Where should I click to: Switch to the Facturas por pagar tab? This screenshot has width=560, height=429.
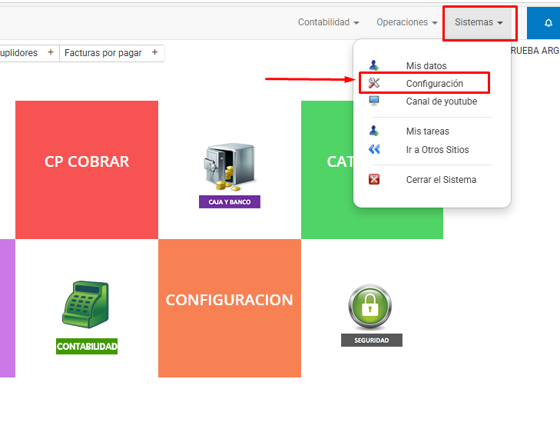(x=103, y=53)
